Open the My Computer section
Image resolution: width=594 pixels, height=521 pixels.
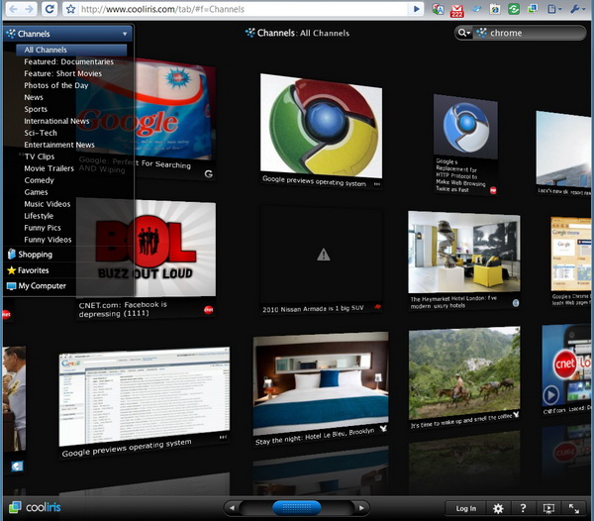[x=37, y=285]
